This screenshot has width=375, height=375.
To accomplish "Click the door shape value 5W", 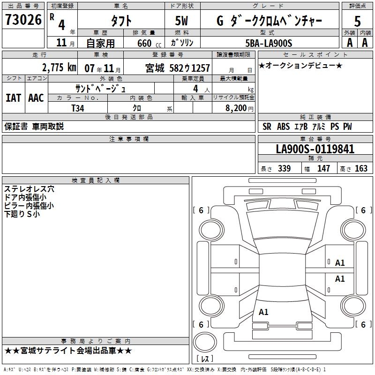I will [x=181, y=21].
